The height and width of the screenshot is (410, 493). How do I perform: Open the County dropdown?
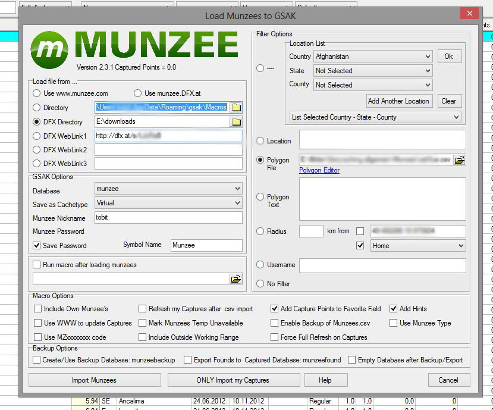373,85
